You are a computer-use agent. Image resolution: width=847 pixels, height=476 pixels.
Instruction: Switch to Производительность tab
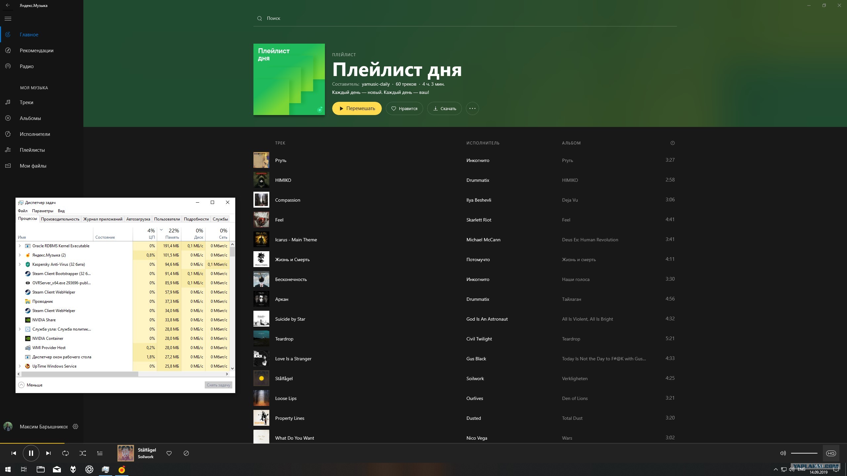[60, 219]
